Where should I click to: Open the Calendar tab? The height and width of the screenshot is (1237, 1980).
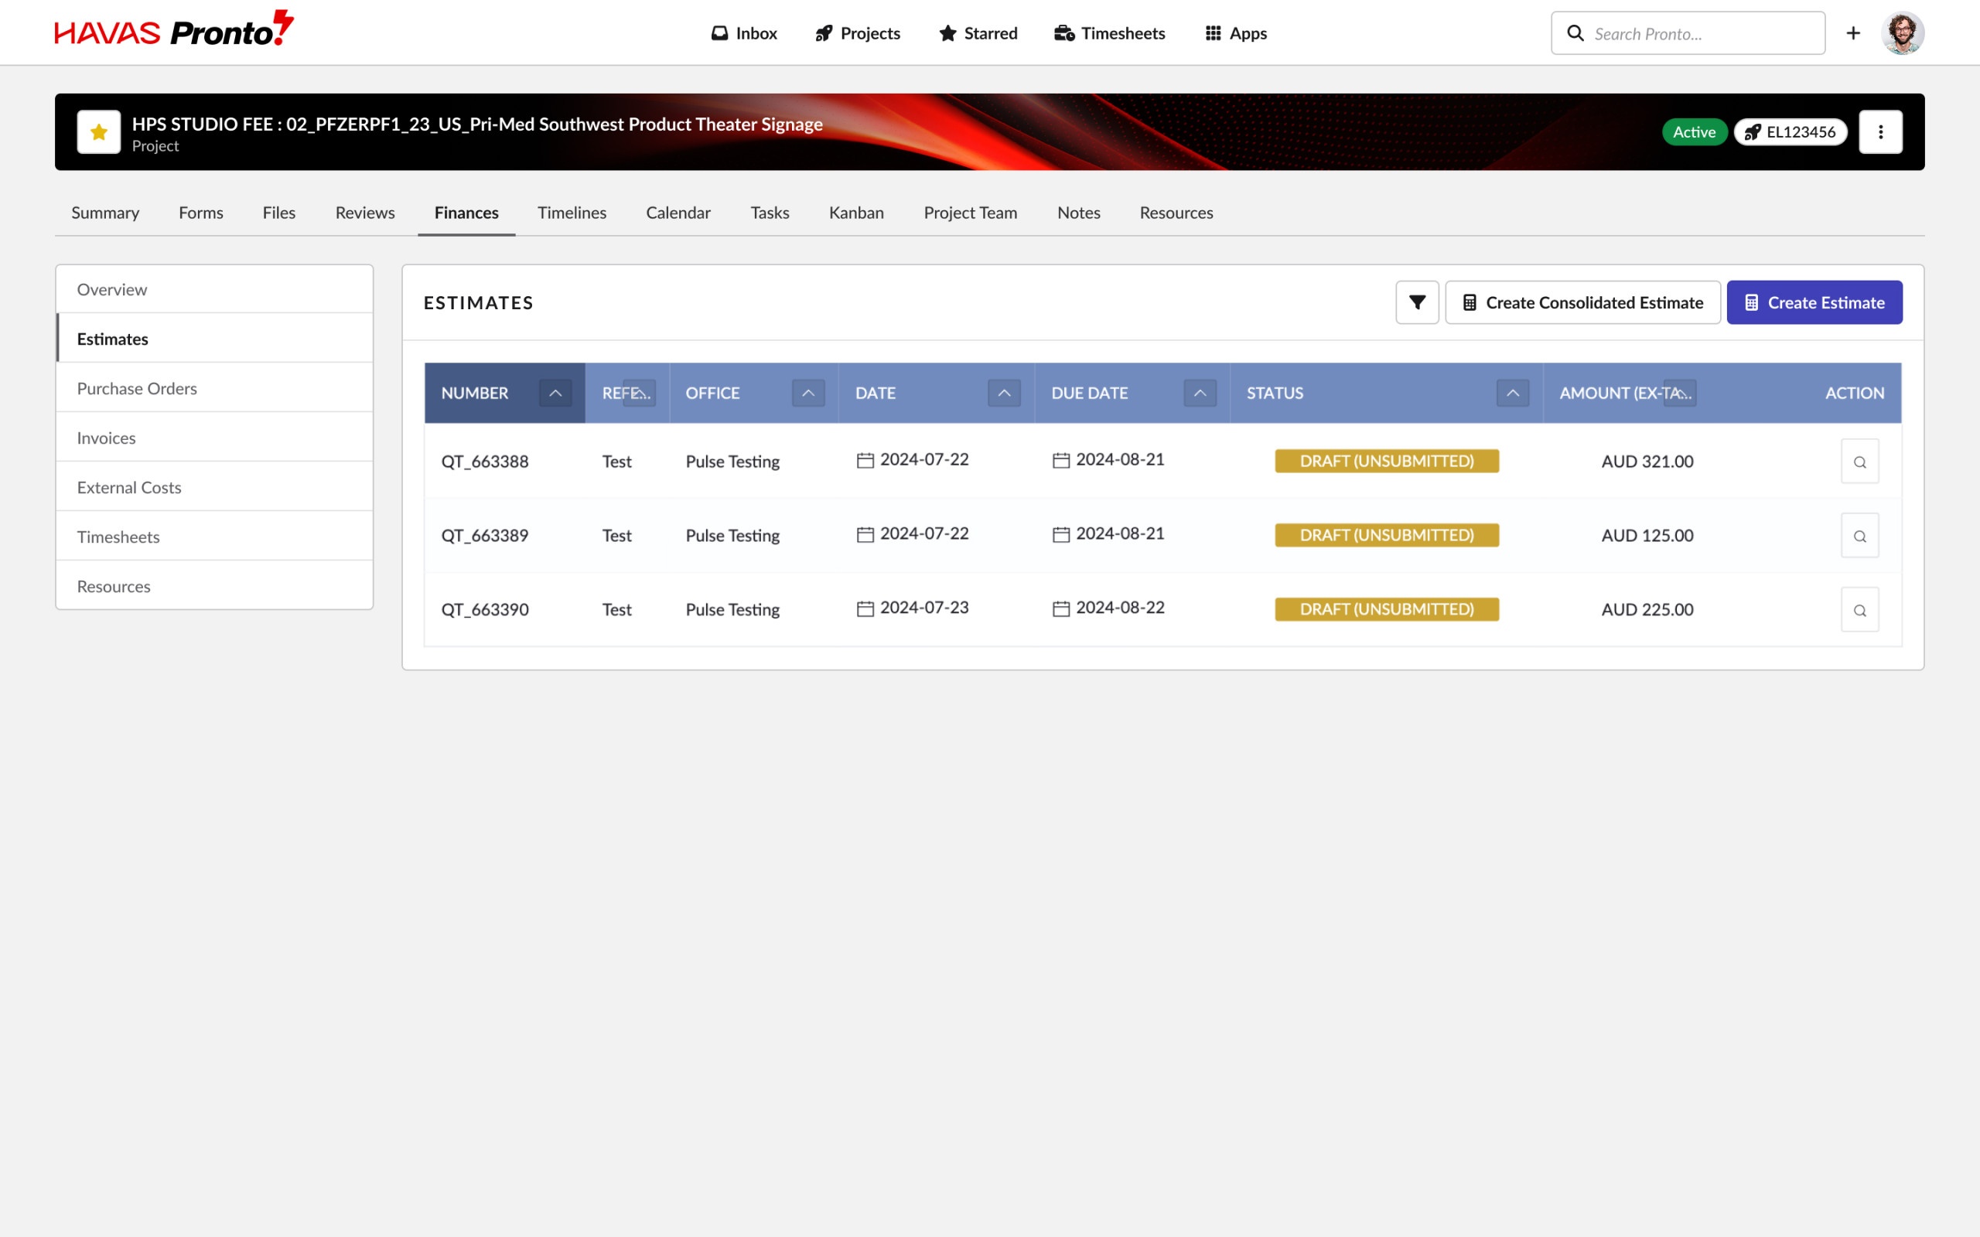pos(678,213)
